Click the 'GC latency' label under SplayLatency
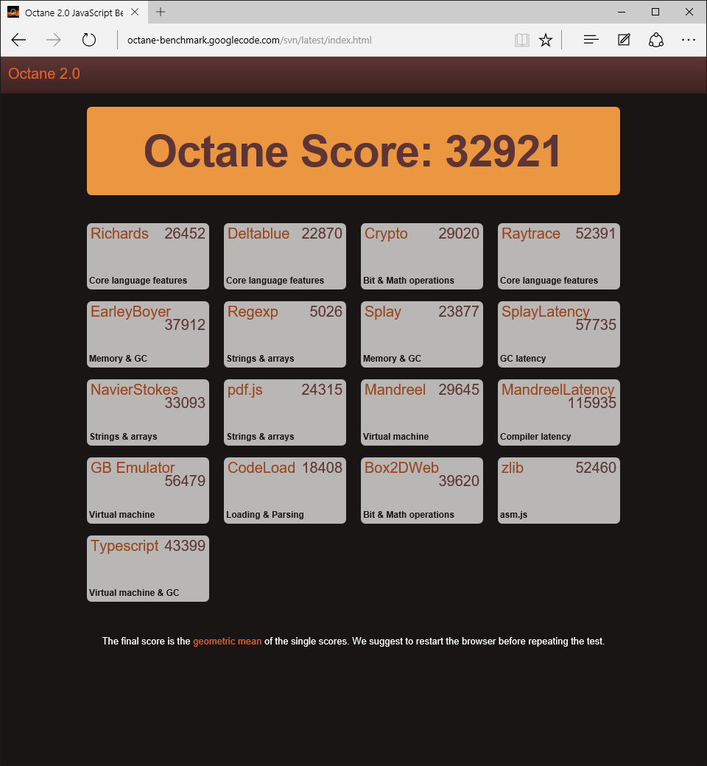The height and width of the screenshot is (766, 707). tap(523, 359)
